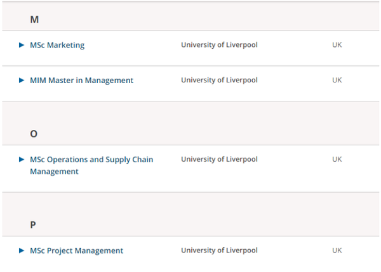Click UK country in Operations and Supply row
This screenshot has height=272, width=381.
coord(337,159)
